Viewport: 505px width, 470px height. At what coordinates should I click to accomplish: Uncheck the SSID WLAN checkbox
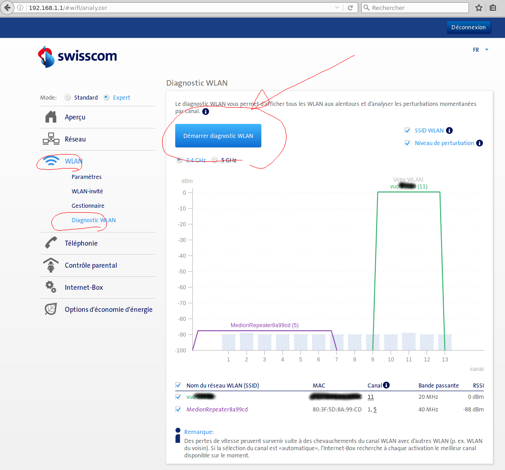(407, 131)
